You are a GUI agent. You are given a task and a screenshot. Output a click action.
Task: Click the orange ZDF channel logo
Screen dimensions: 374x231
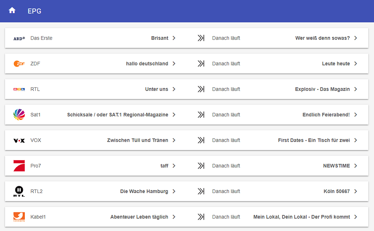[19, 64]
